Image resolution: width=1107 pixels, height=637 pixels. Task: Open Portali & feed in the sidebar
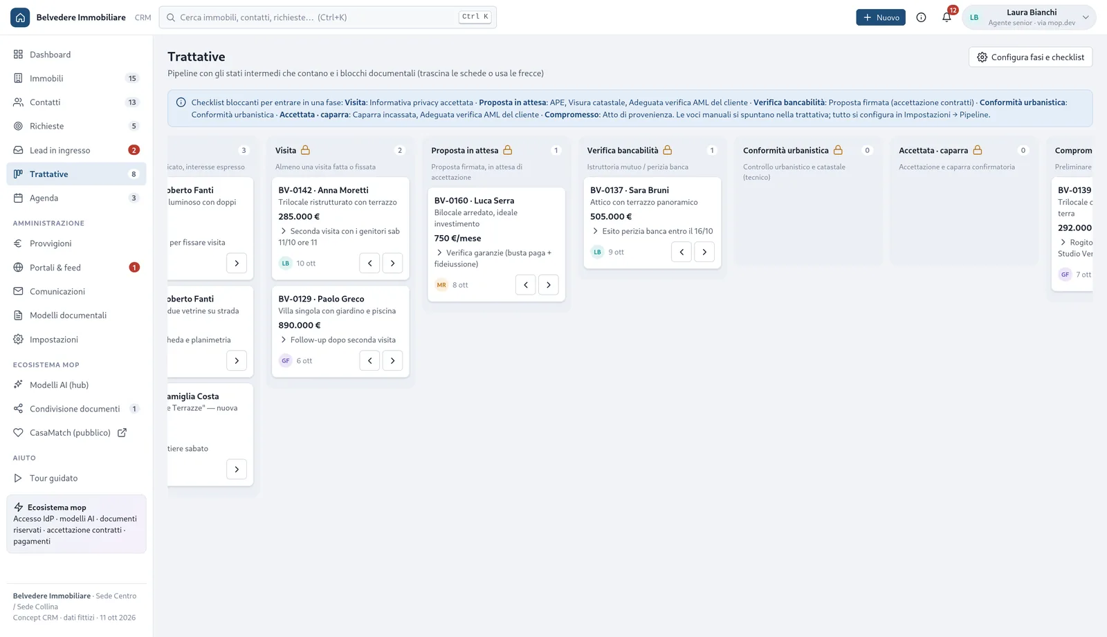(76, 268)
